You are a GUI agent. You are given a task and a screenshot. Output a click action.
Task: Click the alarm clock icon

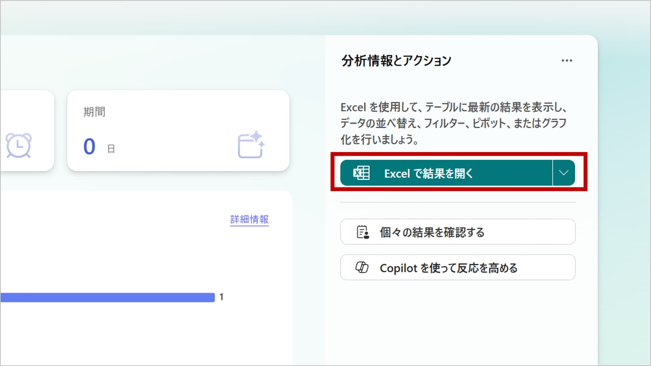(x=19, y=145)
